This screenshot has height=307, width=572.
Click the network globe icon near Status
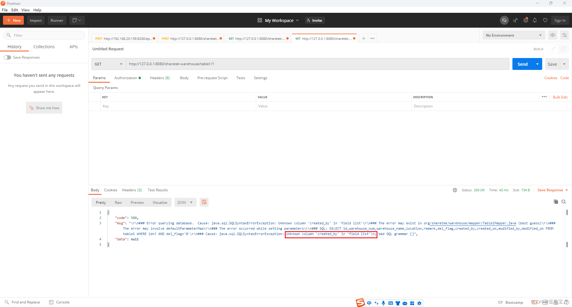click(x=455, y=190)
